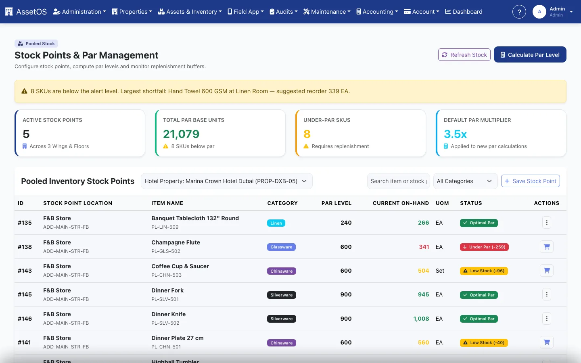The height and width of the screenshot is (363, 581).
Task: Open the Administration menu
Action: (x=79, y=12)
